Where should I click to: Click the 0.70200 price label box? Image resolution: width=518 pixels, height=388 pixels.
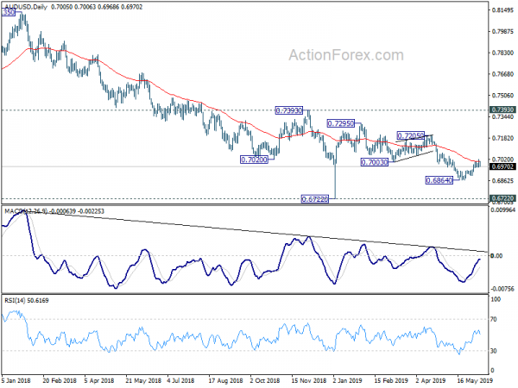pyautogui.click(x=254, y=160)
